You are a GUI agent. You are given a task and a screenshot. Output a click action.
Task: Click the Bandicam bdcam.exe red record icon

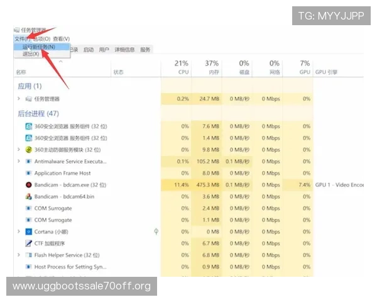pyautogui.click(x=29, y=185)
